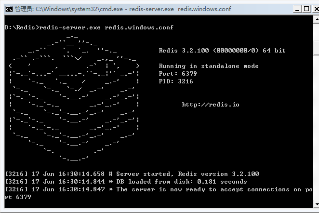Screen dimensions: 319x213
Task: Click the 'PID: 3216' line
Action: pos(176,81)
